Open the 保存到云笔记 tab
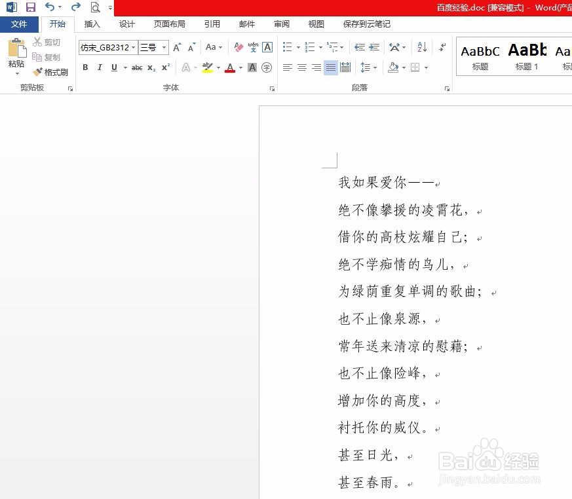Viewport: 572px width, 499px height. (367, 24)
